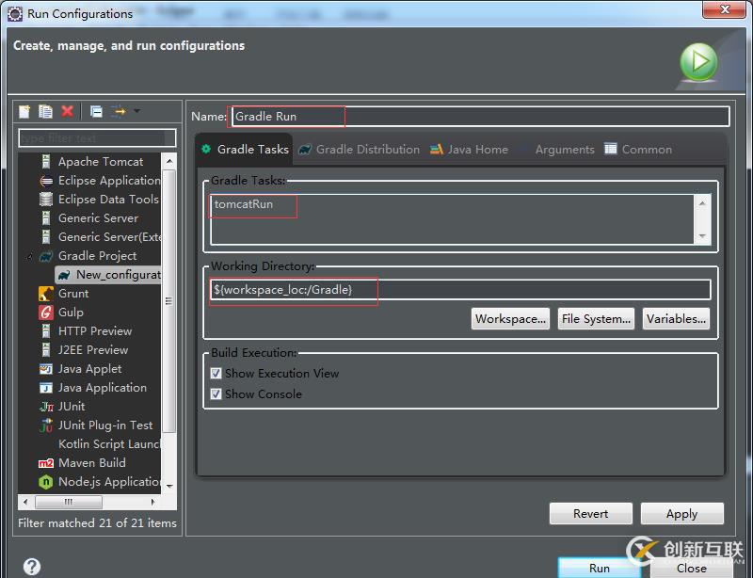Screen dimensions: 753x578
Task: Click the Run button
Action: pos(600,568)
